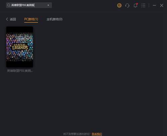
Task: Clear the search text with the X
Action: pyautogui.click(x=48, y=5)
